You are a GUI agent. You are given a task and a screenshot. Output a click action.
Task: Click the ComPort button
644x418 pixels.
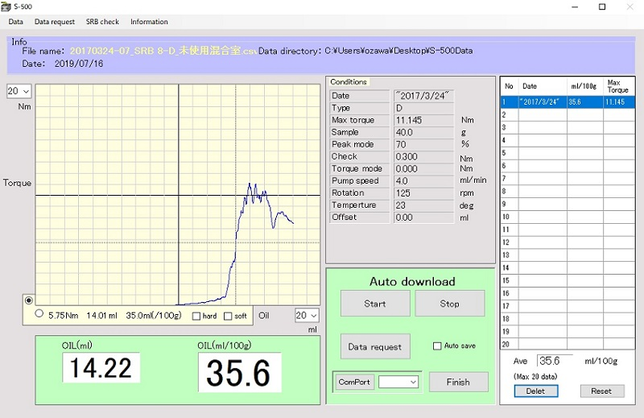coord(354,383)
